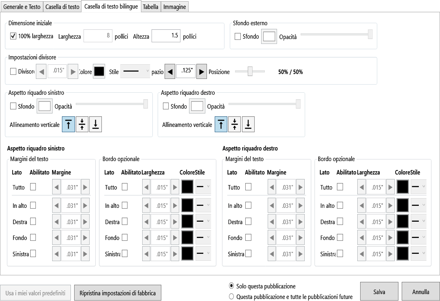Select top vertical alignment for left pane
The image size is (440, 301).
(68, 124)
